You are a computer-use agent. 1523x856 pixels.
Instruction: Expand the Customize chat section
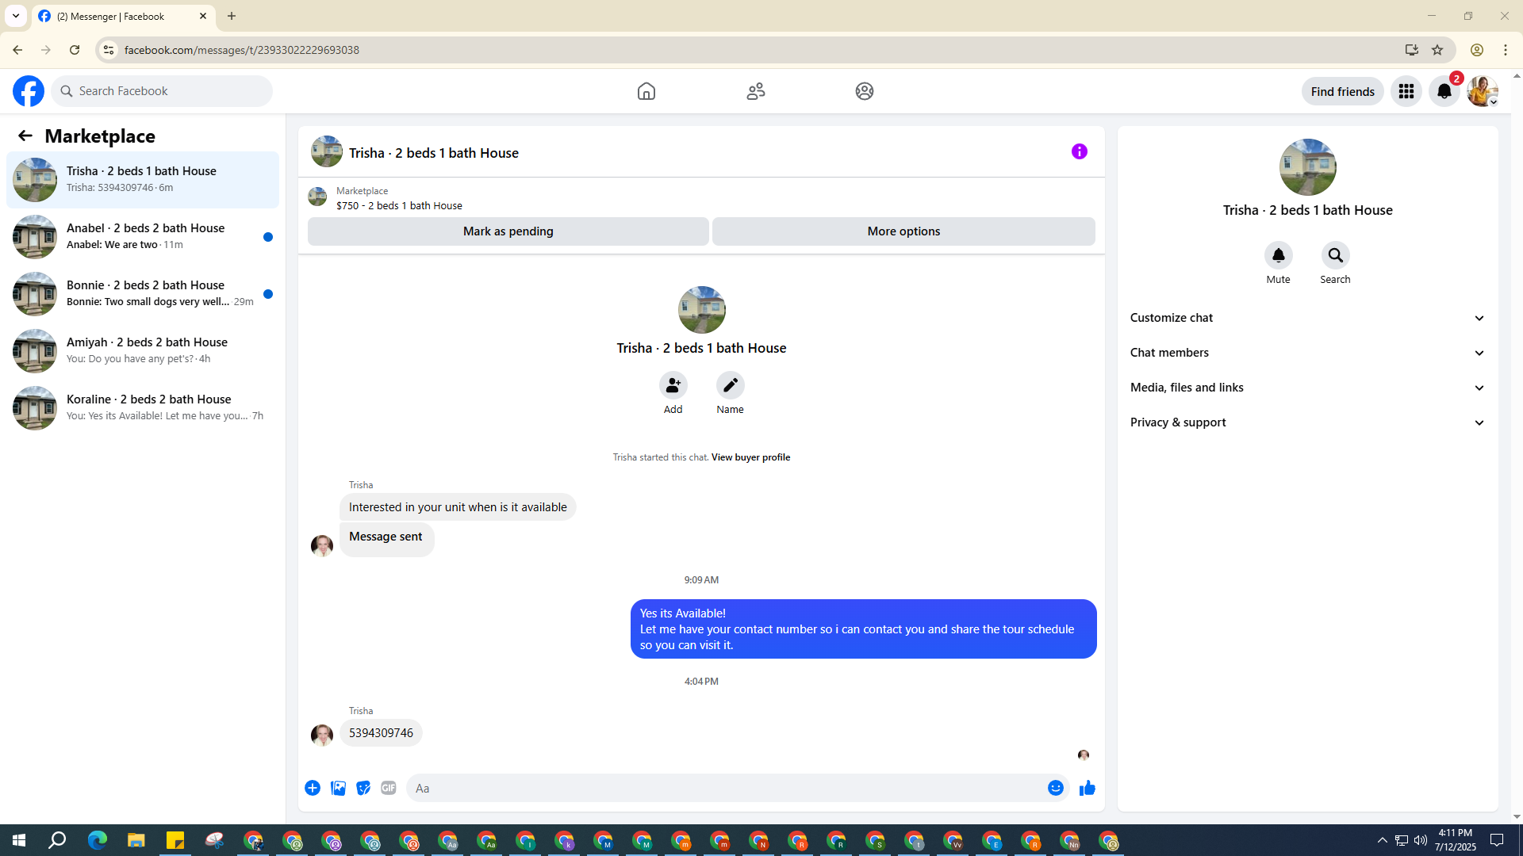[x=1307, y=318]
